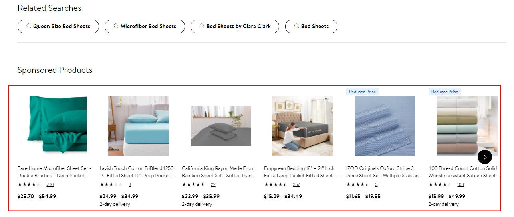Click Lavish Touch Cotton TriBlend product title
The height and width of the screenshot is (217, 514).
[x=137, y=172]
